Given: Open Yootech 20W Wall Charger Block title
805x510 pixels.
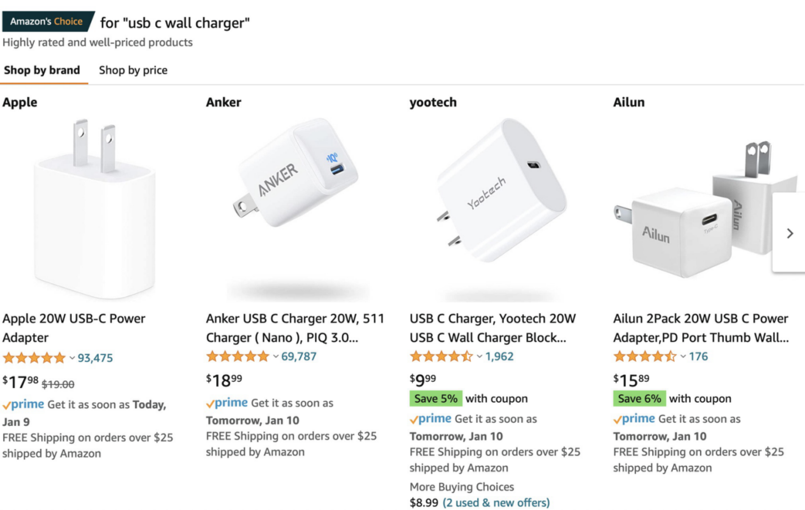Looking at the screenshot, I should click(492, 328).
